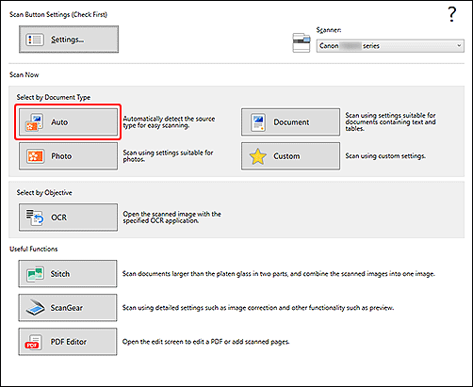
Task: Select the Document scan icon
Action: [258, 122]
